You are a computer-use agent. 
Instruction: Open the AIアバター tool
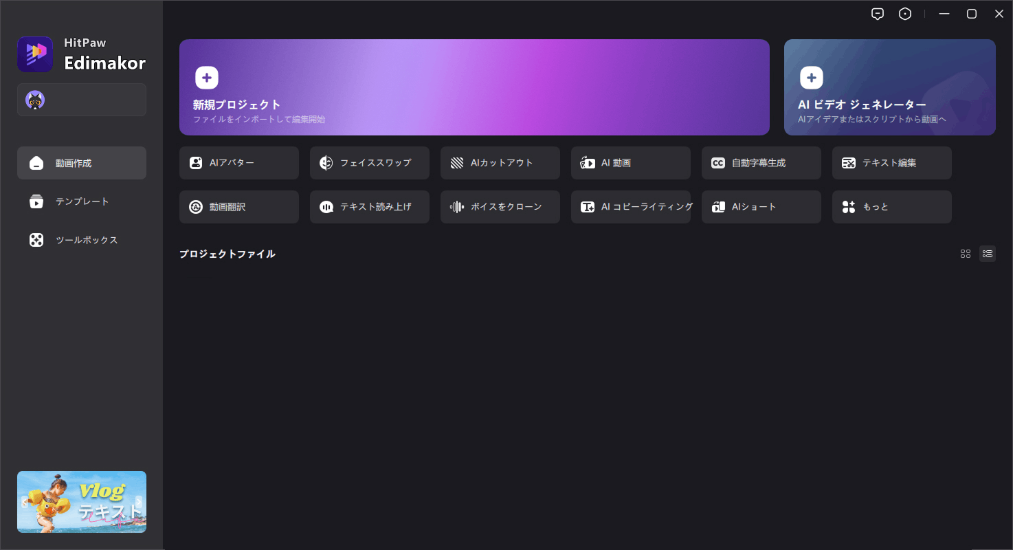pos(239,163)
